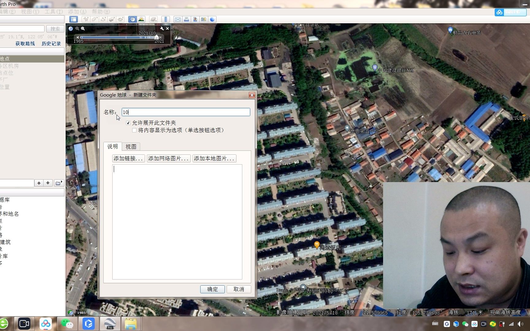530x331 pixels.
Task: Click the volume speaker icon in tray
Action: tap(520, 324)
